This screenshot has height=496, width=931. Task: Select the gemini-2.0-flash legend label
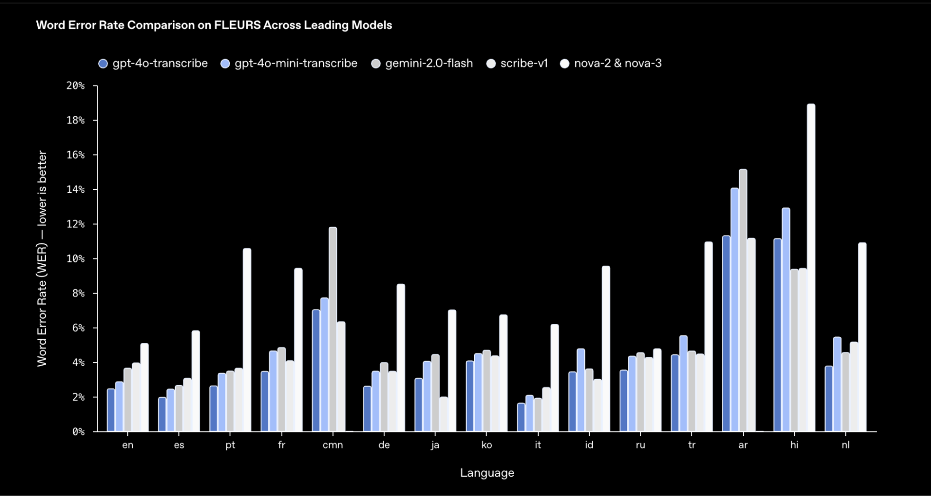pyautogui.click(x=429, y=63)
